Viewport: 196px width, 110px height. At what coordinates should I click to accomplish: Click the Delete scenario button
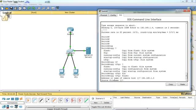(x=107, y=103)
